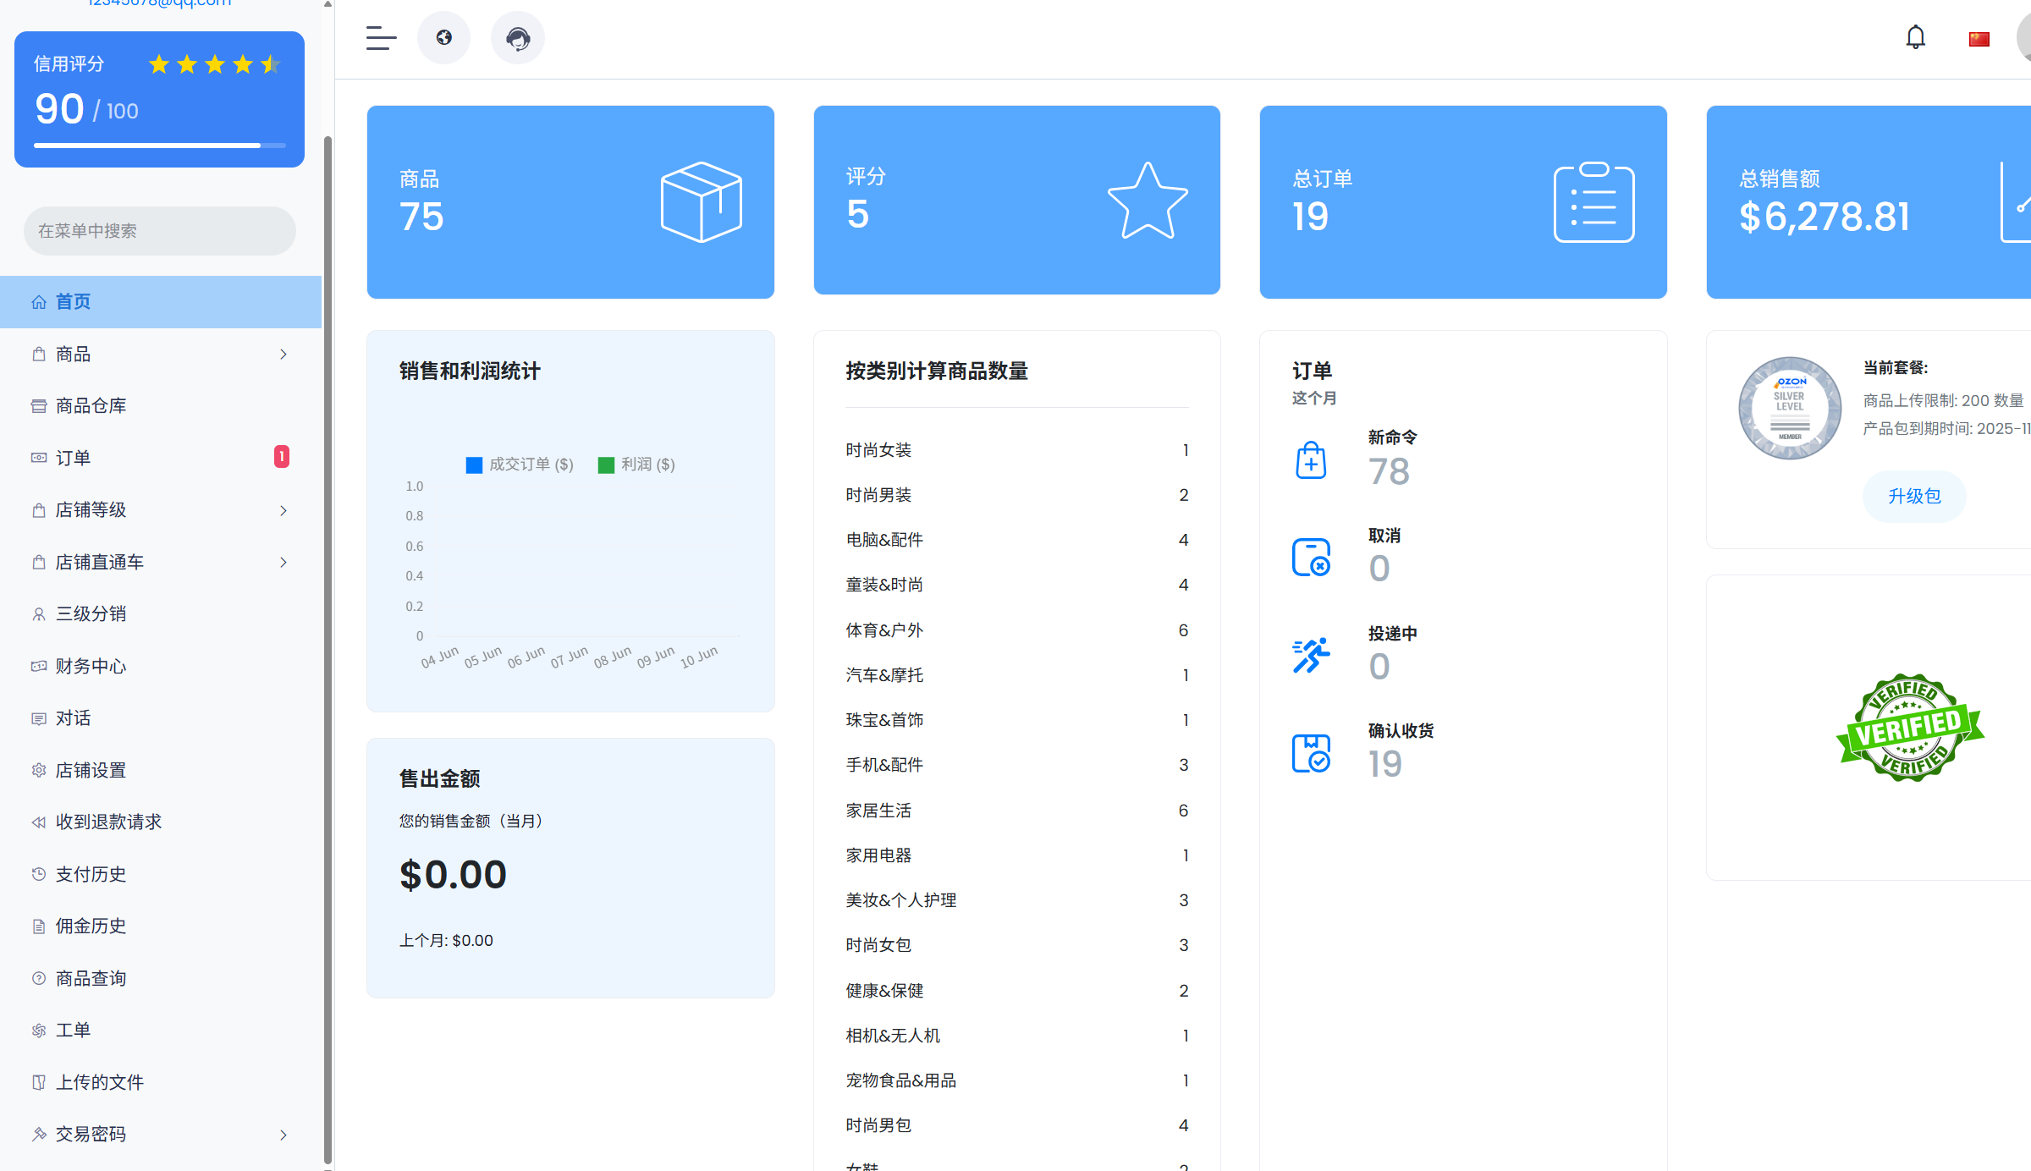This screenshot has height=1171, width=2031.
Task: Click the 在菜单中搜索 search field
Action: pyautogui.click(x=159, y=231)
